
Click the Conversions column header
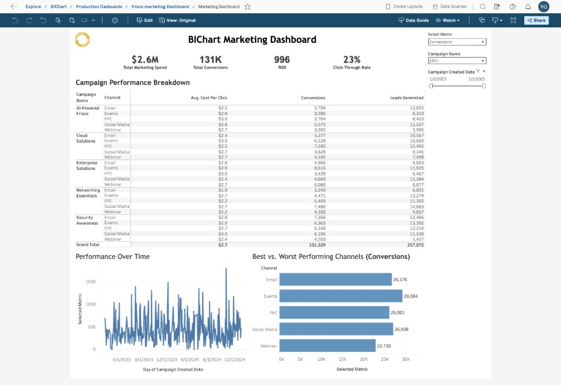point(313,98)
